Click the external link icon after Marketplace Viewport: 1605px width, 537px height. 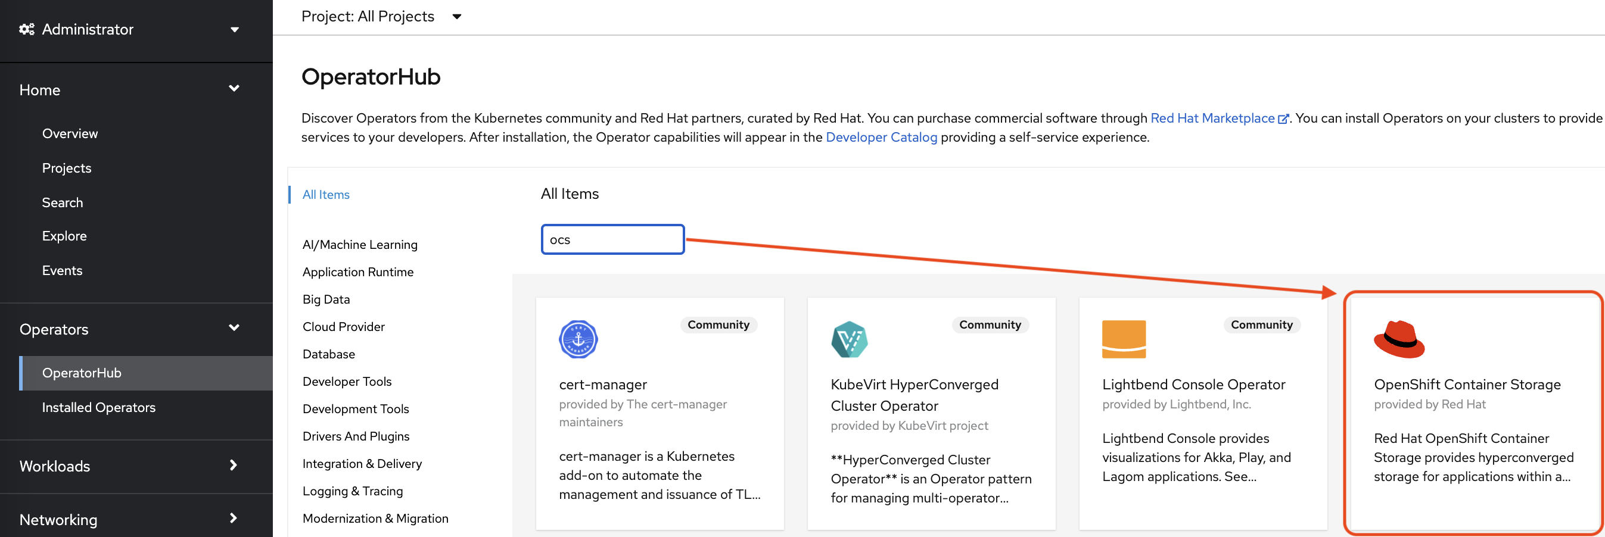(1283, 119)
